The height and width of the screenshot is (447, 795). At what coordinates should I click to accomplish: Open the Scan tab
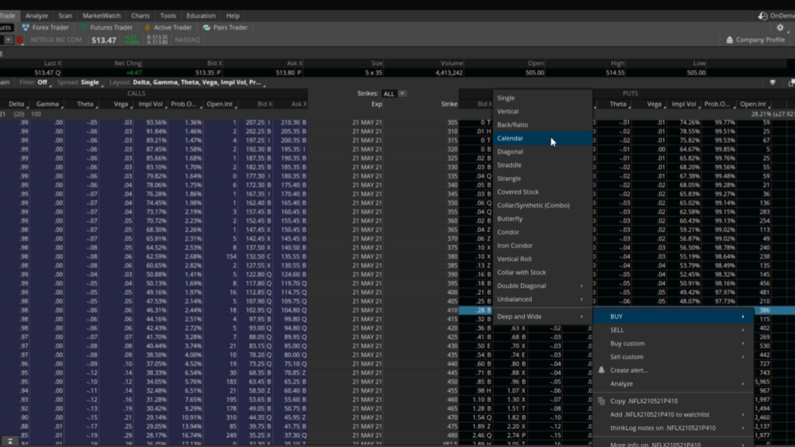click(x=65, y=16)
